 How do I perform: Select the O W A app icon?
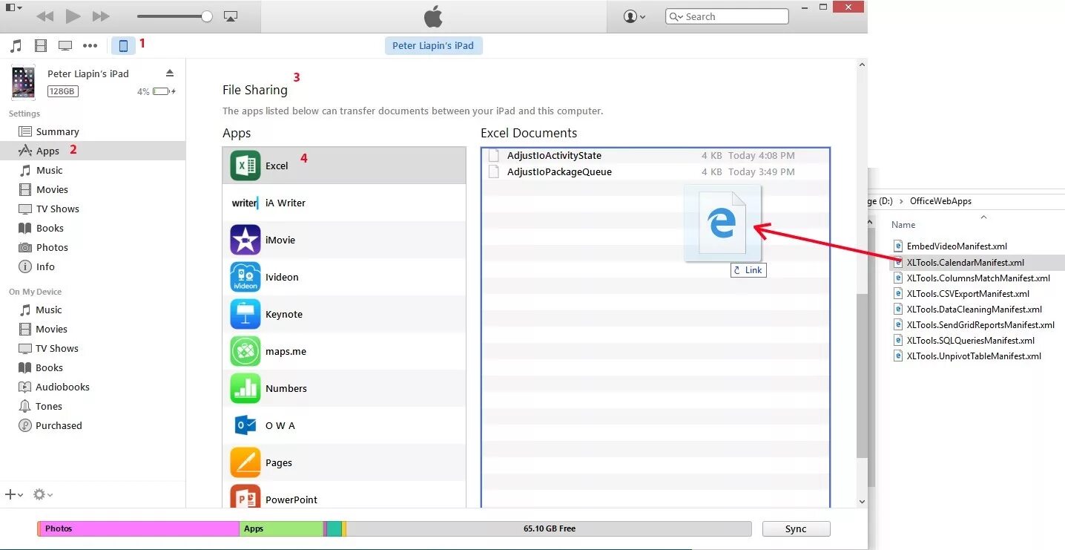tap(245, 425)
